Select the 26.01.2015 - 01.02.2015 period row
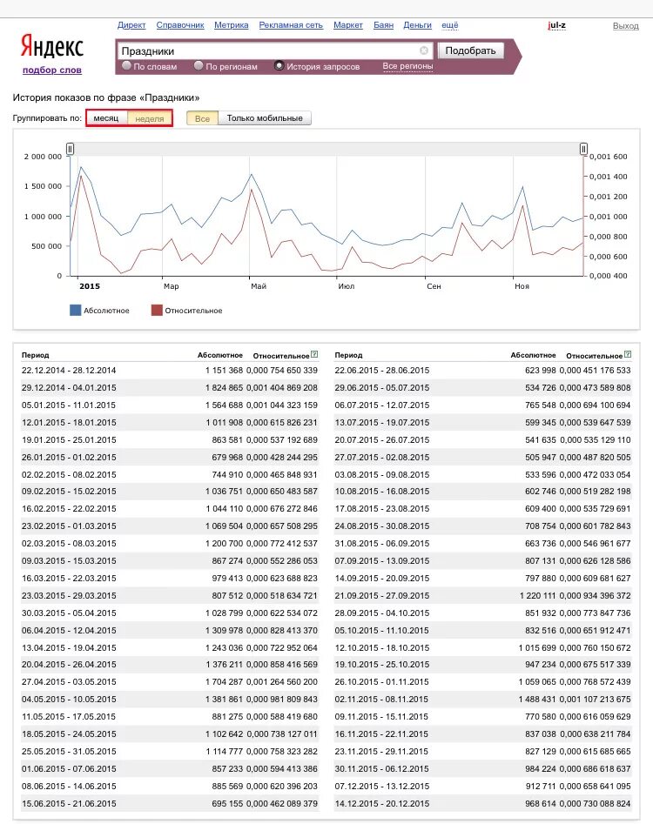This screenshot has height=824, width=653. click(169, 457)
